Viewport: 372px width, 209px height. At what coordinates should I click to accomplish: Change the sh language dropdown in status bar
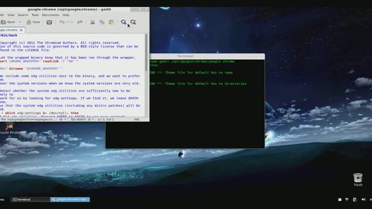(x=63, y=120)
